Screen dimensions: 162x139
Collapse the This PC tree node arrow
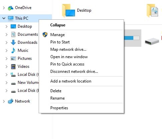coord(4,18)
